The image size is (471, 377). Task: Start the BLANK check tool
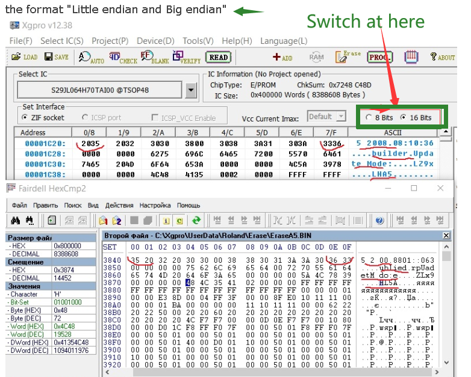click(x=154, y=57)
